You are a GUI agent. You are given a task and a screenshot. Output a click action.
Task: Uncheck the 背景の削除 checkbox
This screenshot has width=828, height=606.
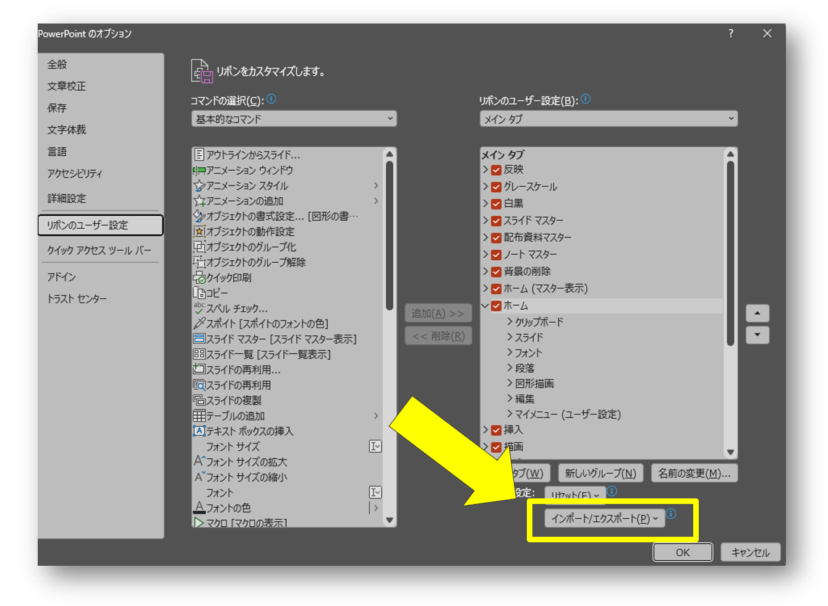coord(496,271)
